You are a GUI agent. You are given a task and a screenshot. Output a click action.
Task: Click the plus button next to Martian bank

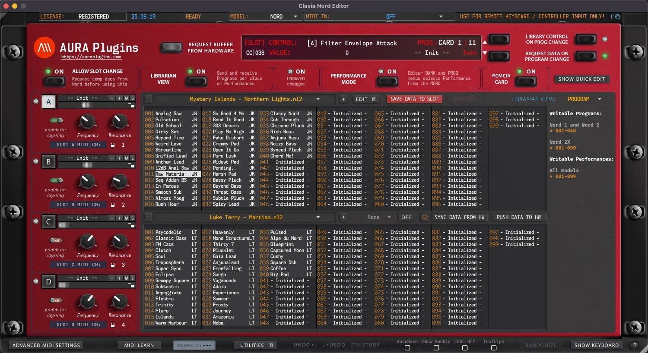pos(343,217)
